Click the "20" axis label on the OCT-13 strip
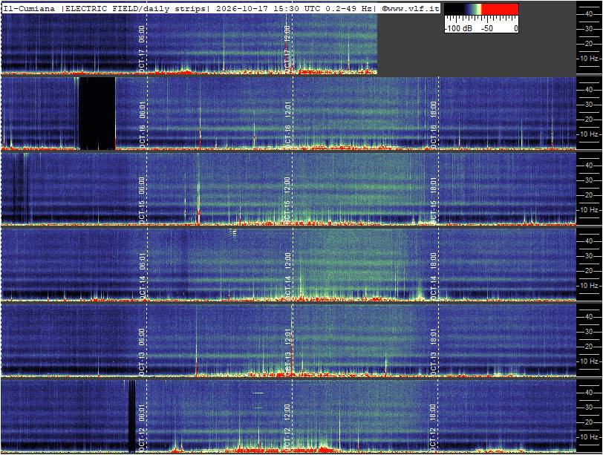Image resolution: width=603 pixels, height=455 pixels. tap(589, 347)
